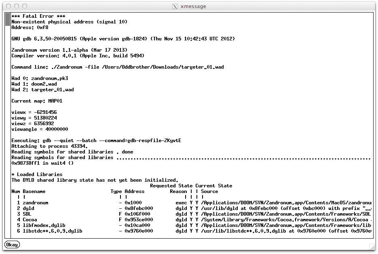378x254 pixels.
Task: Click the '* Loaded Libraries' heading
Action: (37, 174)
